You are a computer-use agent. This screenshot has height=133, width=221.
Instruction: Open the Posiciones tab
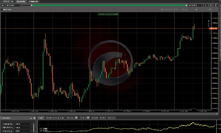(x=72, y=118)
